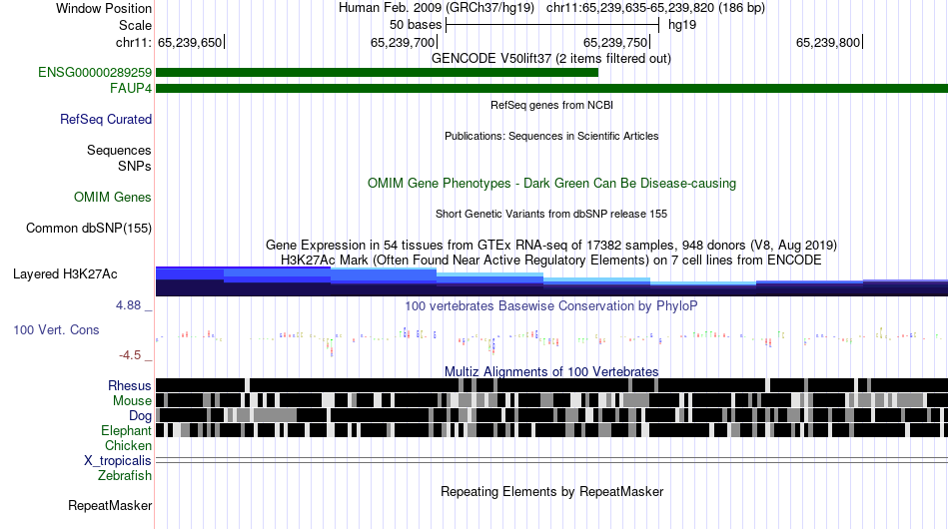Click Repeating Elements by RepeatMasker title

(552, 492)
